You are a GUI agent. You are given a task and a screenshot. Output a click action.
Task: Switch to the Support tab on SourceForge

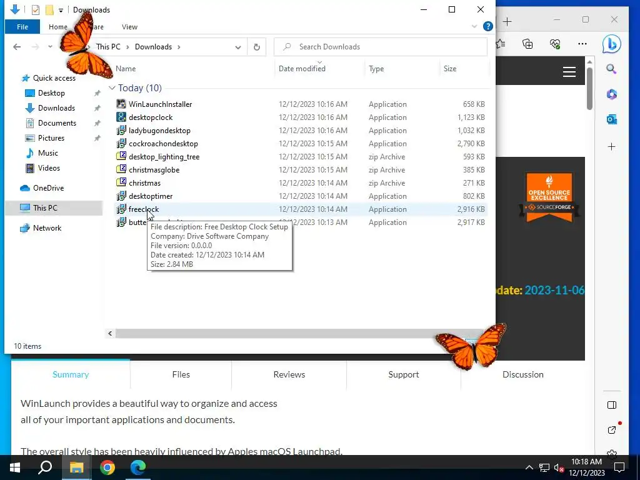tap(404, 374)
